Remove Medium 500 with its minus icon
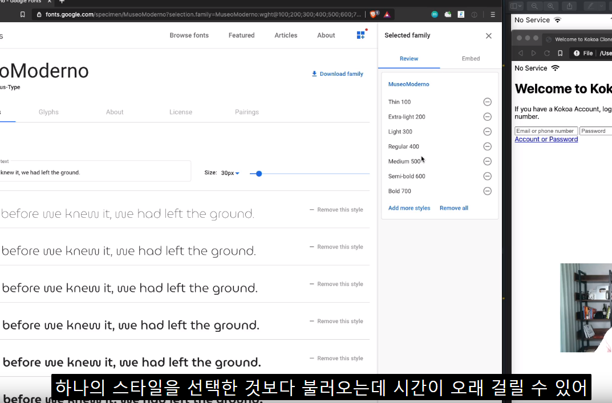 (488, 161)
